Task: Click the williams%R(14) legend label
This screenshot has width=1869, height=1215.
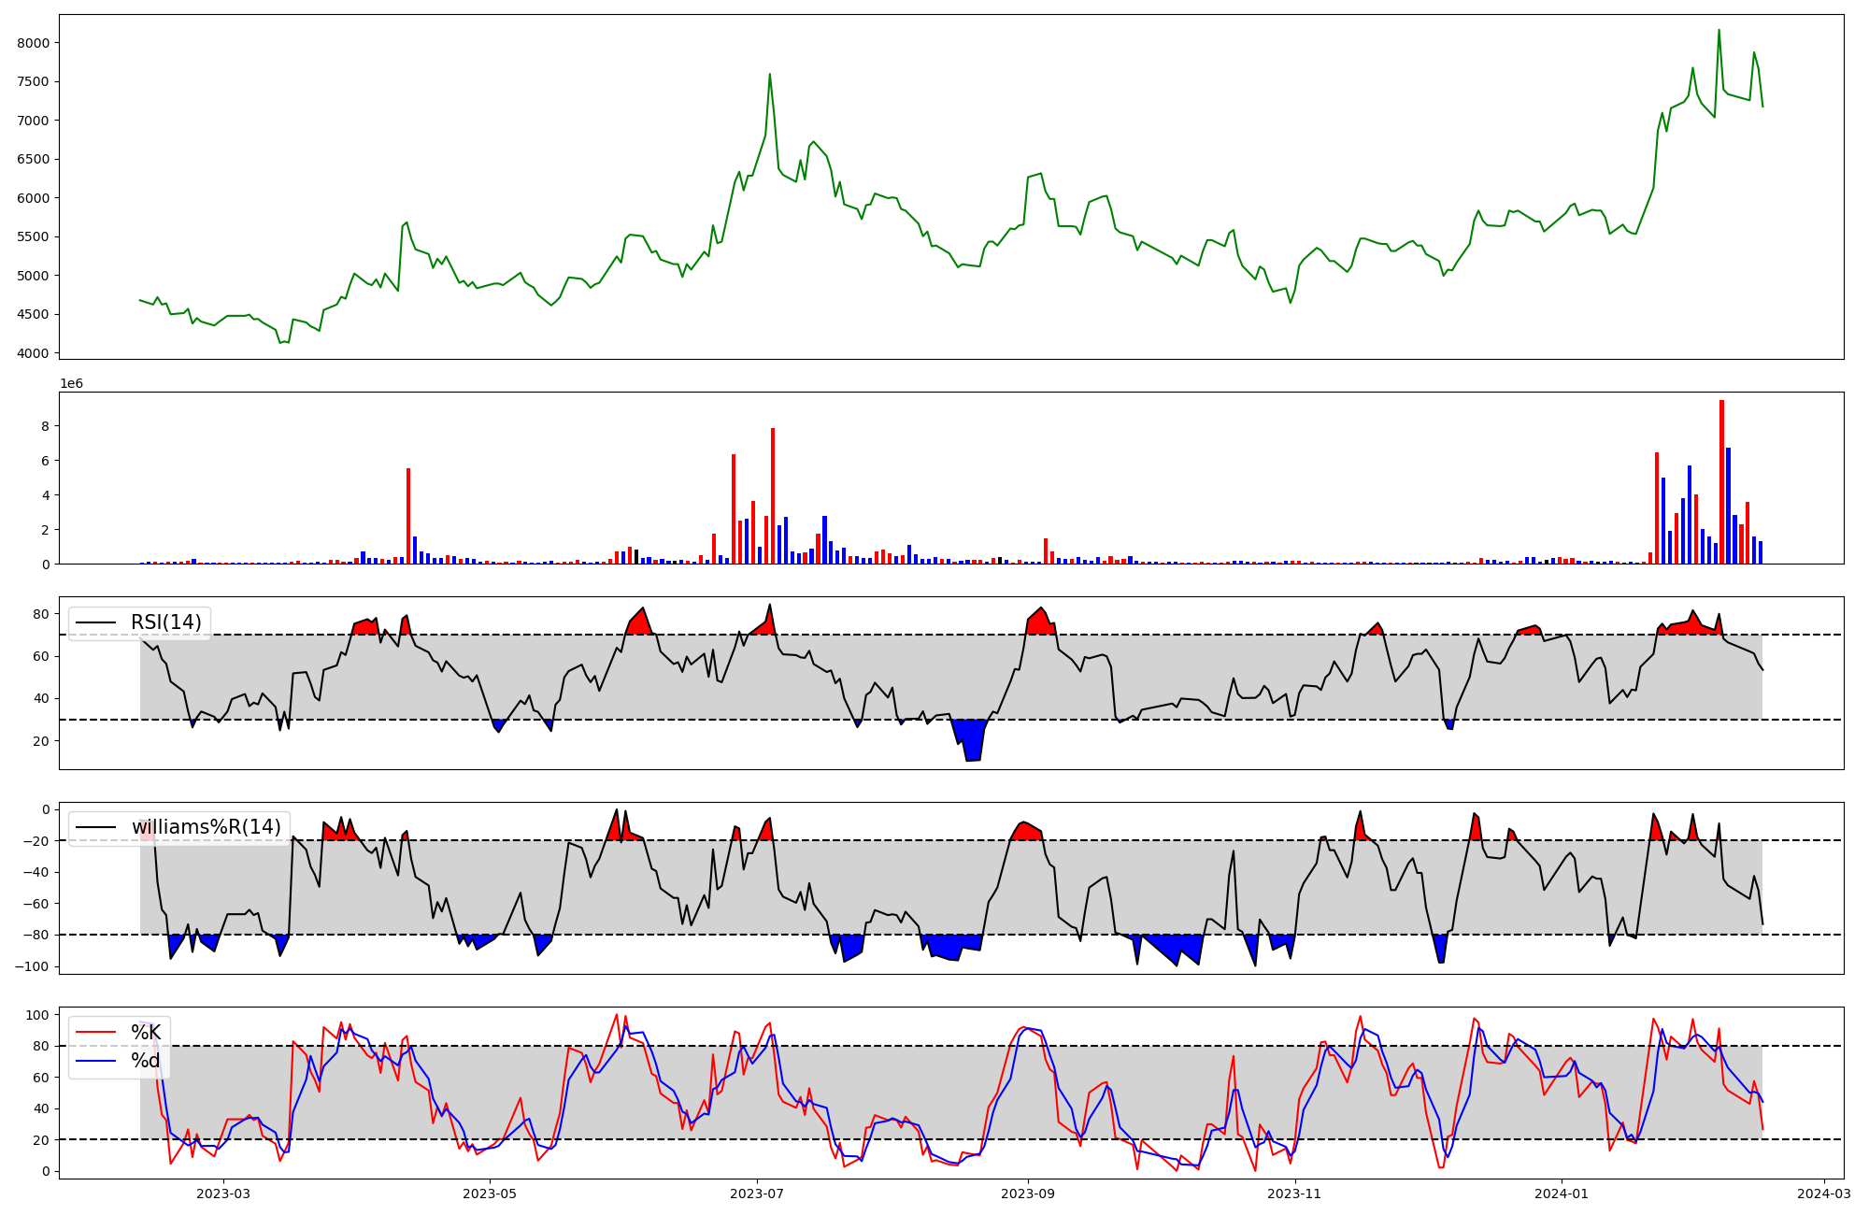Action: click(x=206, y=827)
